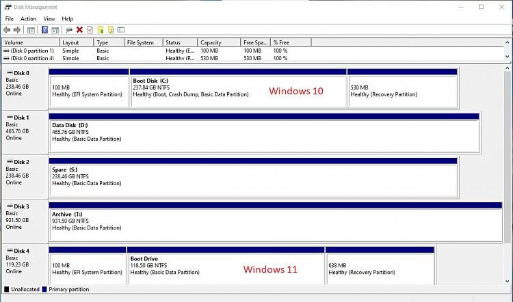Sort by the File System column header
Image resolution: width=513 pixels, height=302 pixels.
coord(144,42)
